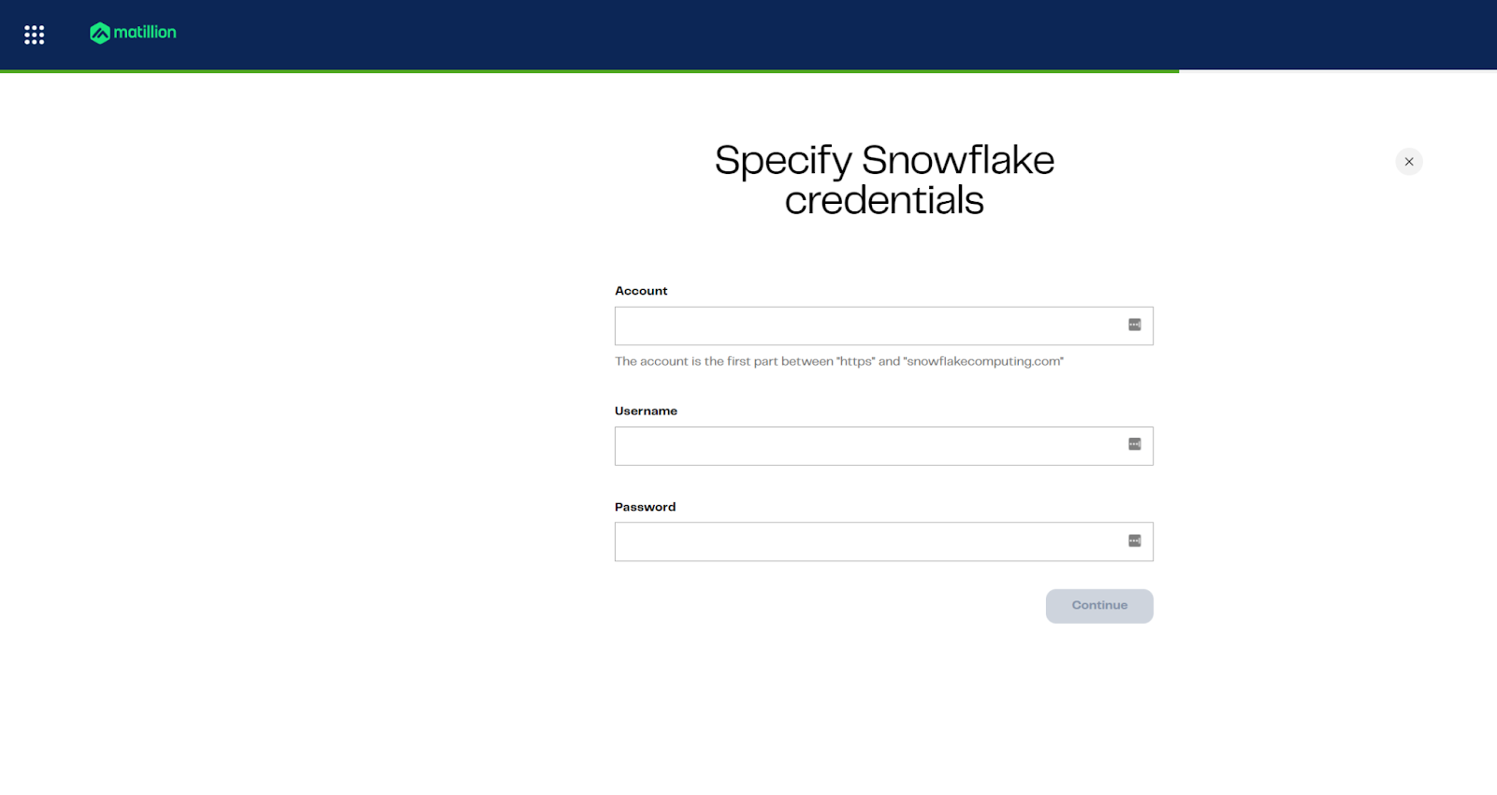Screen dimensions: 1497x795
Task: Click the matillion wordmark text
Action: [x=145, y=33]
